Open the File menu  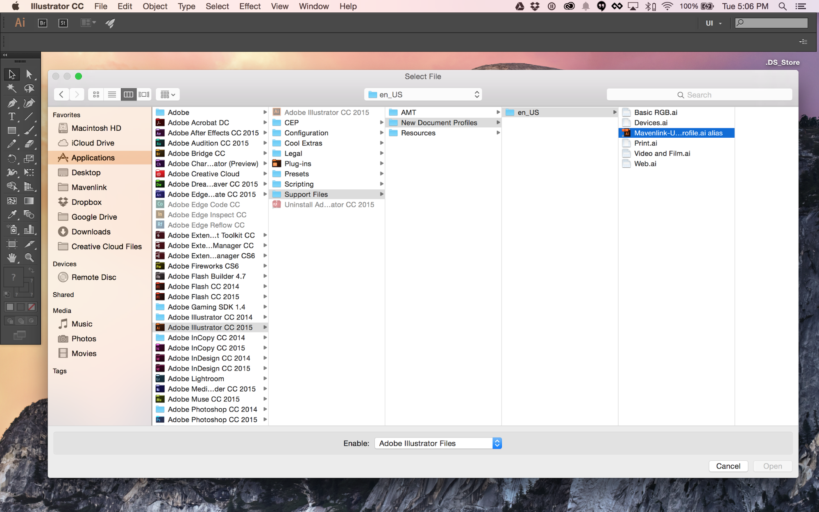pos(100,6)
